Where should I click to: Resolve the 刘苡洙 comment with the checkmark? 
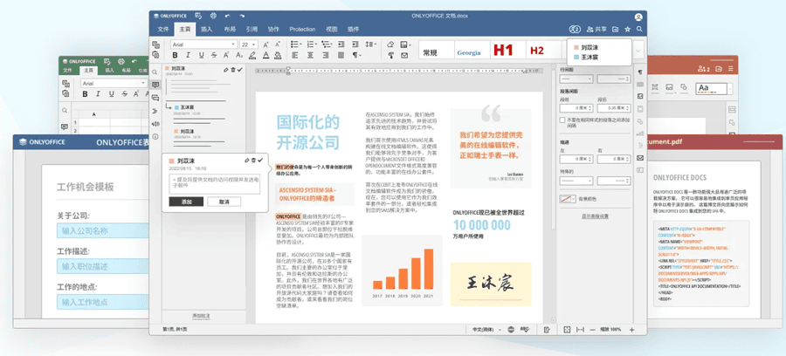point(260,161)
